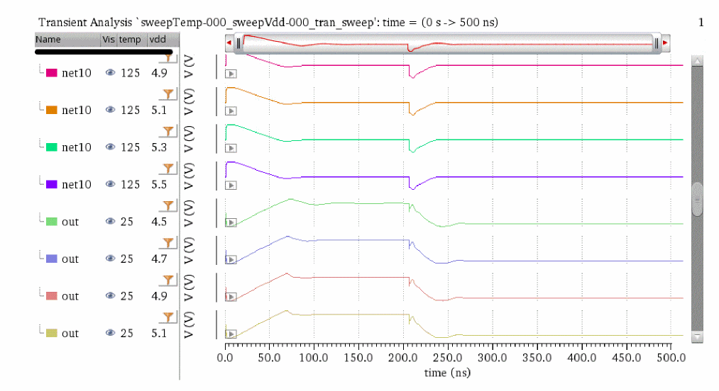The image size is (719, 391).
Task: Toggle visibility eye of out temp 25 vdd 4.9
Action: point(110,295)
